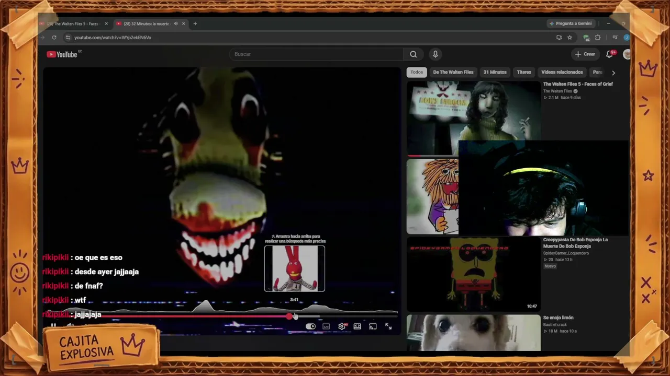Click the Buscar search field
Image resolution: width=670 pixels, height=376 pixels.
pos(316,54)
